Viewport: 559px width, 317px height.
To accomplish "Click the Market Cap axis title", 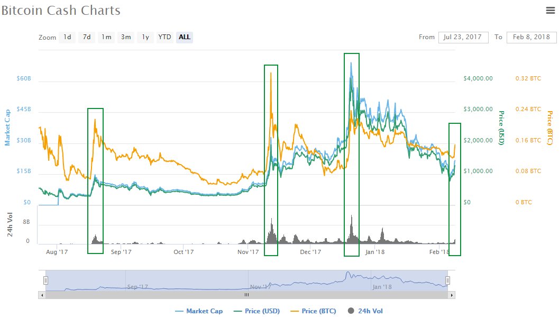I will pos(7,128).
